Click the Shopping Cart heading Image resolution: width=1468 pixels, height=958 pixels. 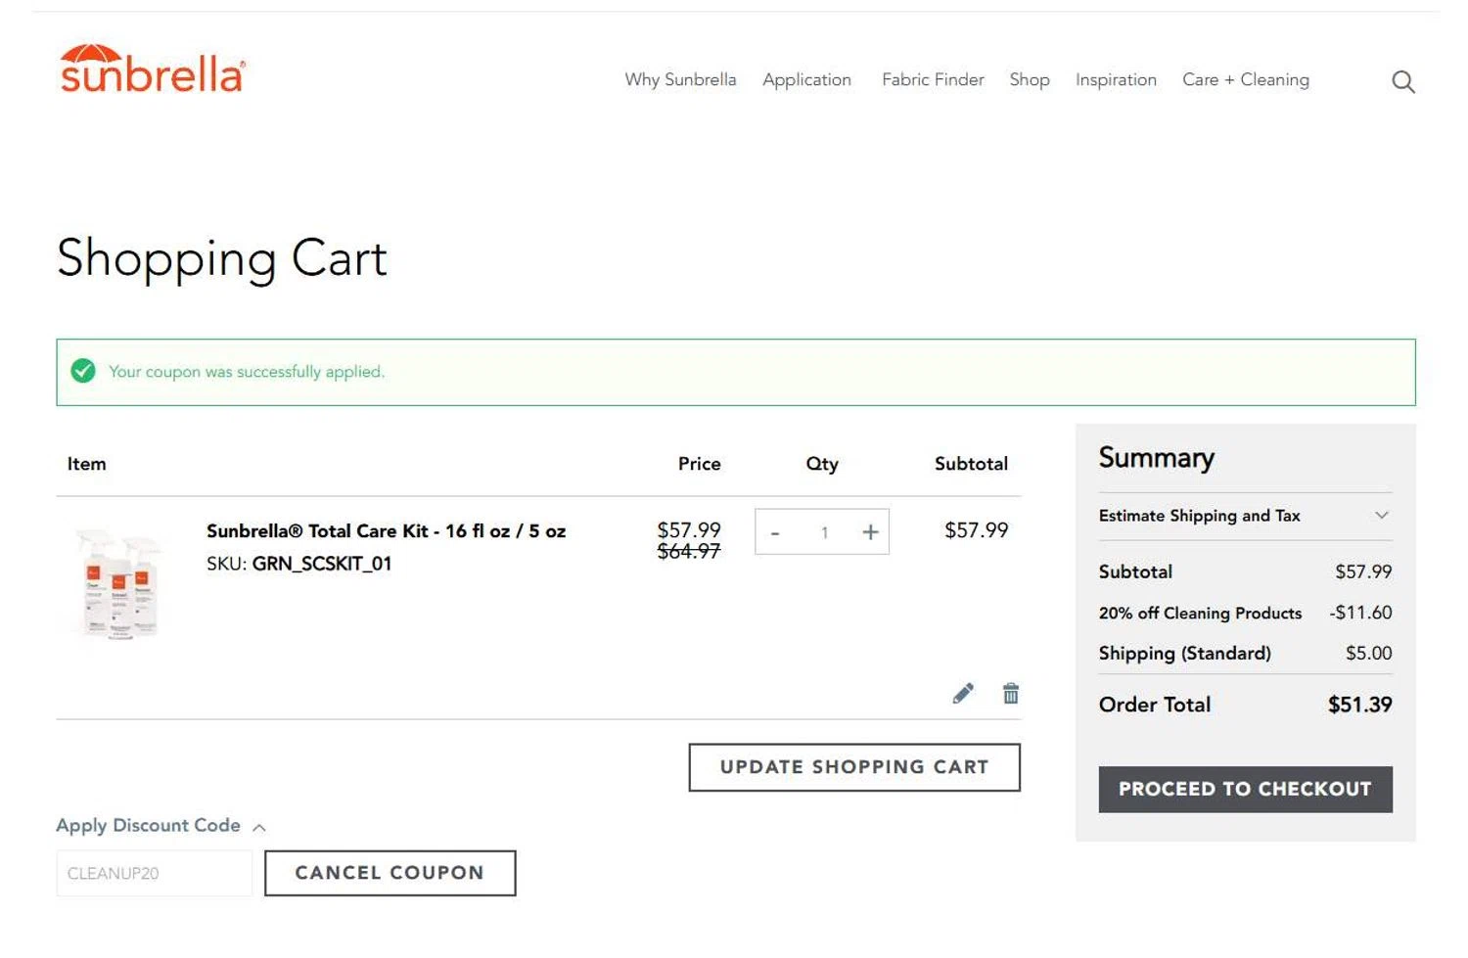tap(222, 259)
